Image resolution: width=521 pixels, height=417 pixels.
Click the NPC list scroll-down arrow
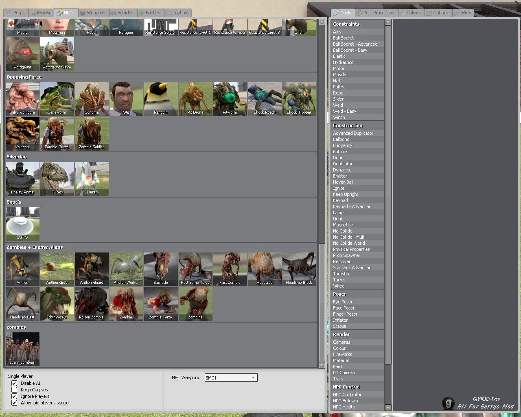(x=322, y=366)
